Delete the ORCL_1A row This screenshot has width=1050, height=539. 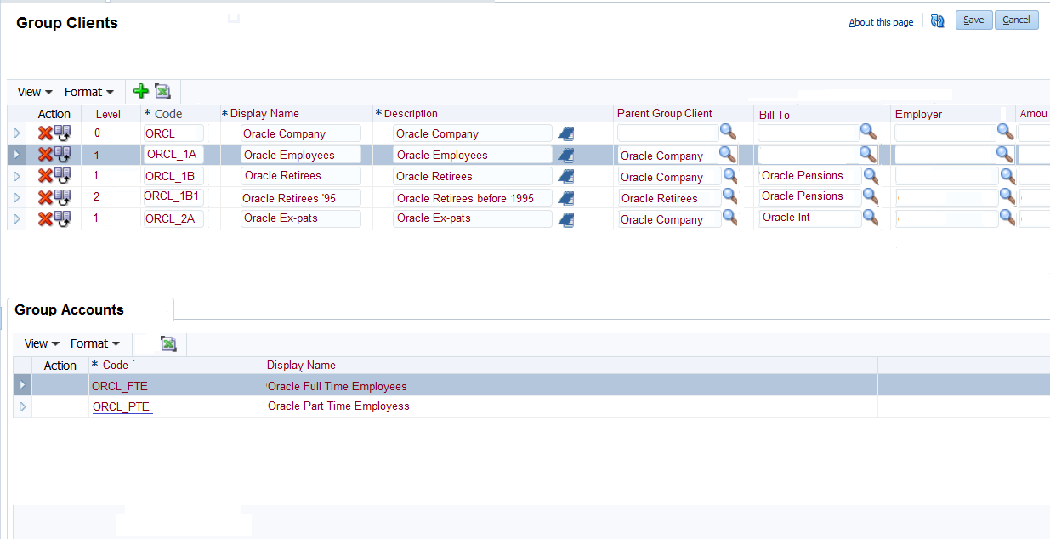pos(45,154)
